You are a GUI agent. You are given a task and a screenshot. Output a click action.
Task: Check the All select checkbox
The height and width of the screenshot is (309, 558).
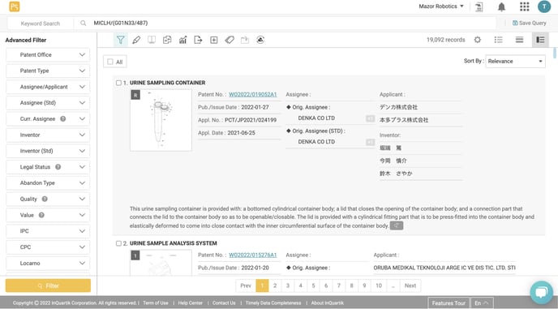pos(110,62)
